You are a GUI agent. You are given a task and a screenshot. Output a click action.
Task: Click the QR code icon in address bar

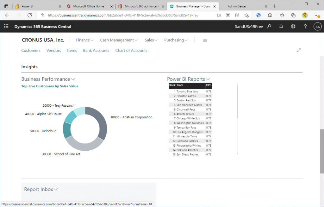(228, 15)
